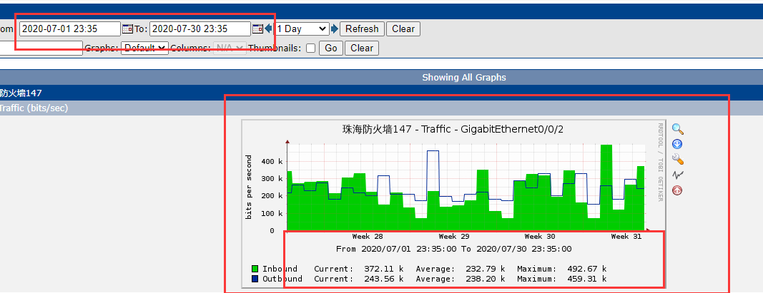Click the GigabitEthernet0/0/2 traffic graph image
Screen dimensions: 763x293
click(453, 204)
